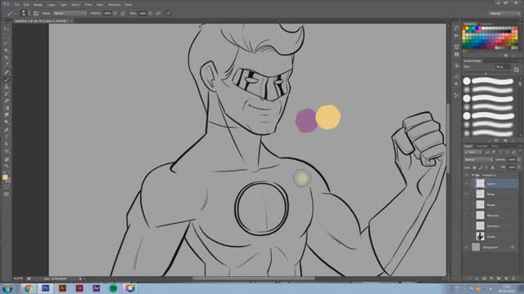
Task: Adjust the brush Size slider in Brush Presets
Action: tap(486, 73)
